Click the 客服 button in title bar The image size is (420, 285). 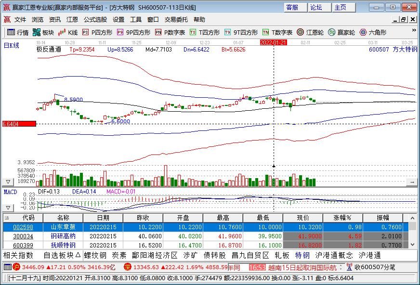coord(295,8)
